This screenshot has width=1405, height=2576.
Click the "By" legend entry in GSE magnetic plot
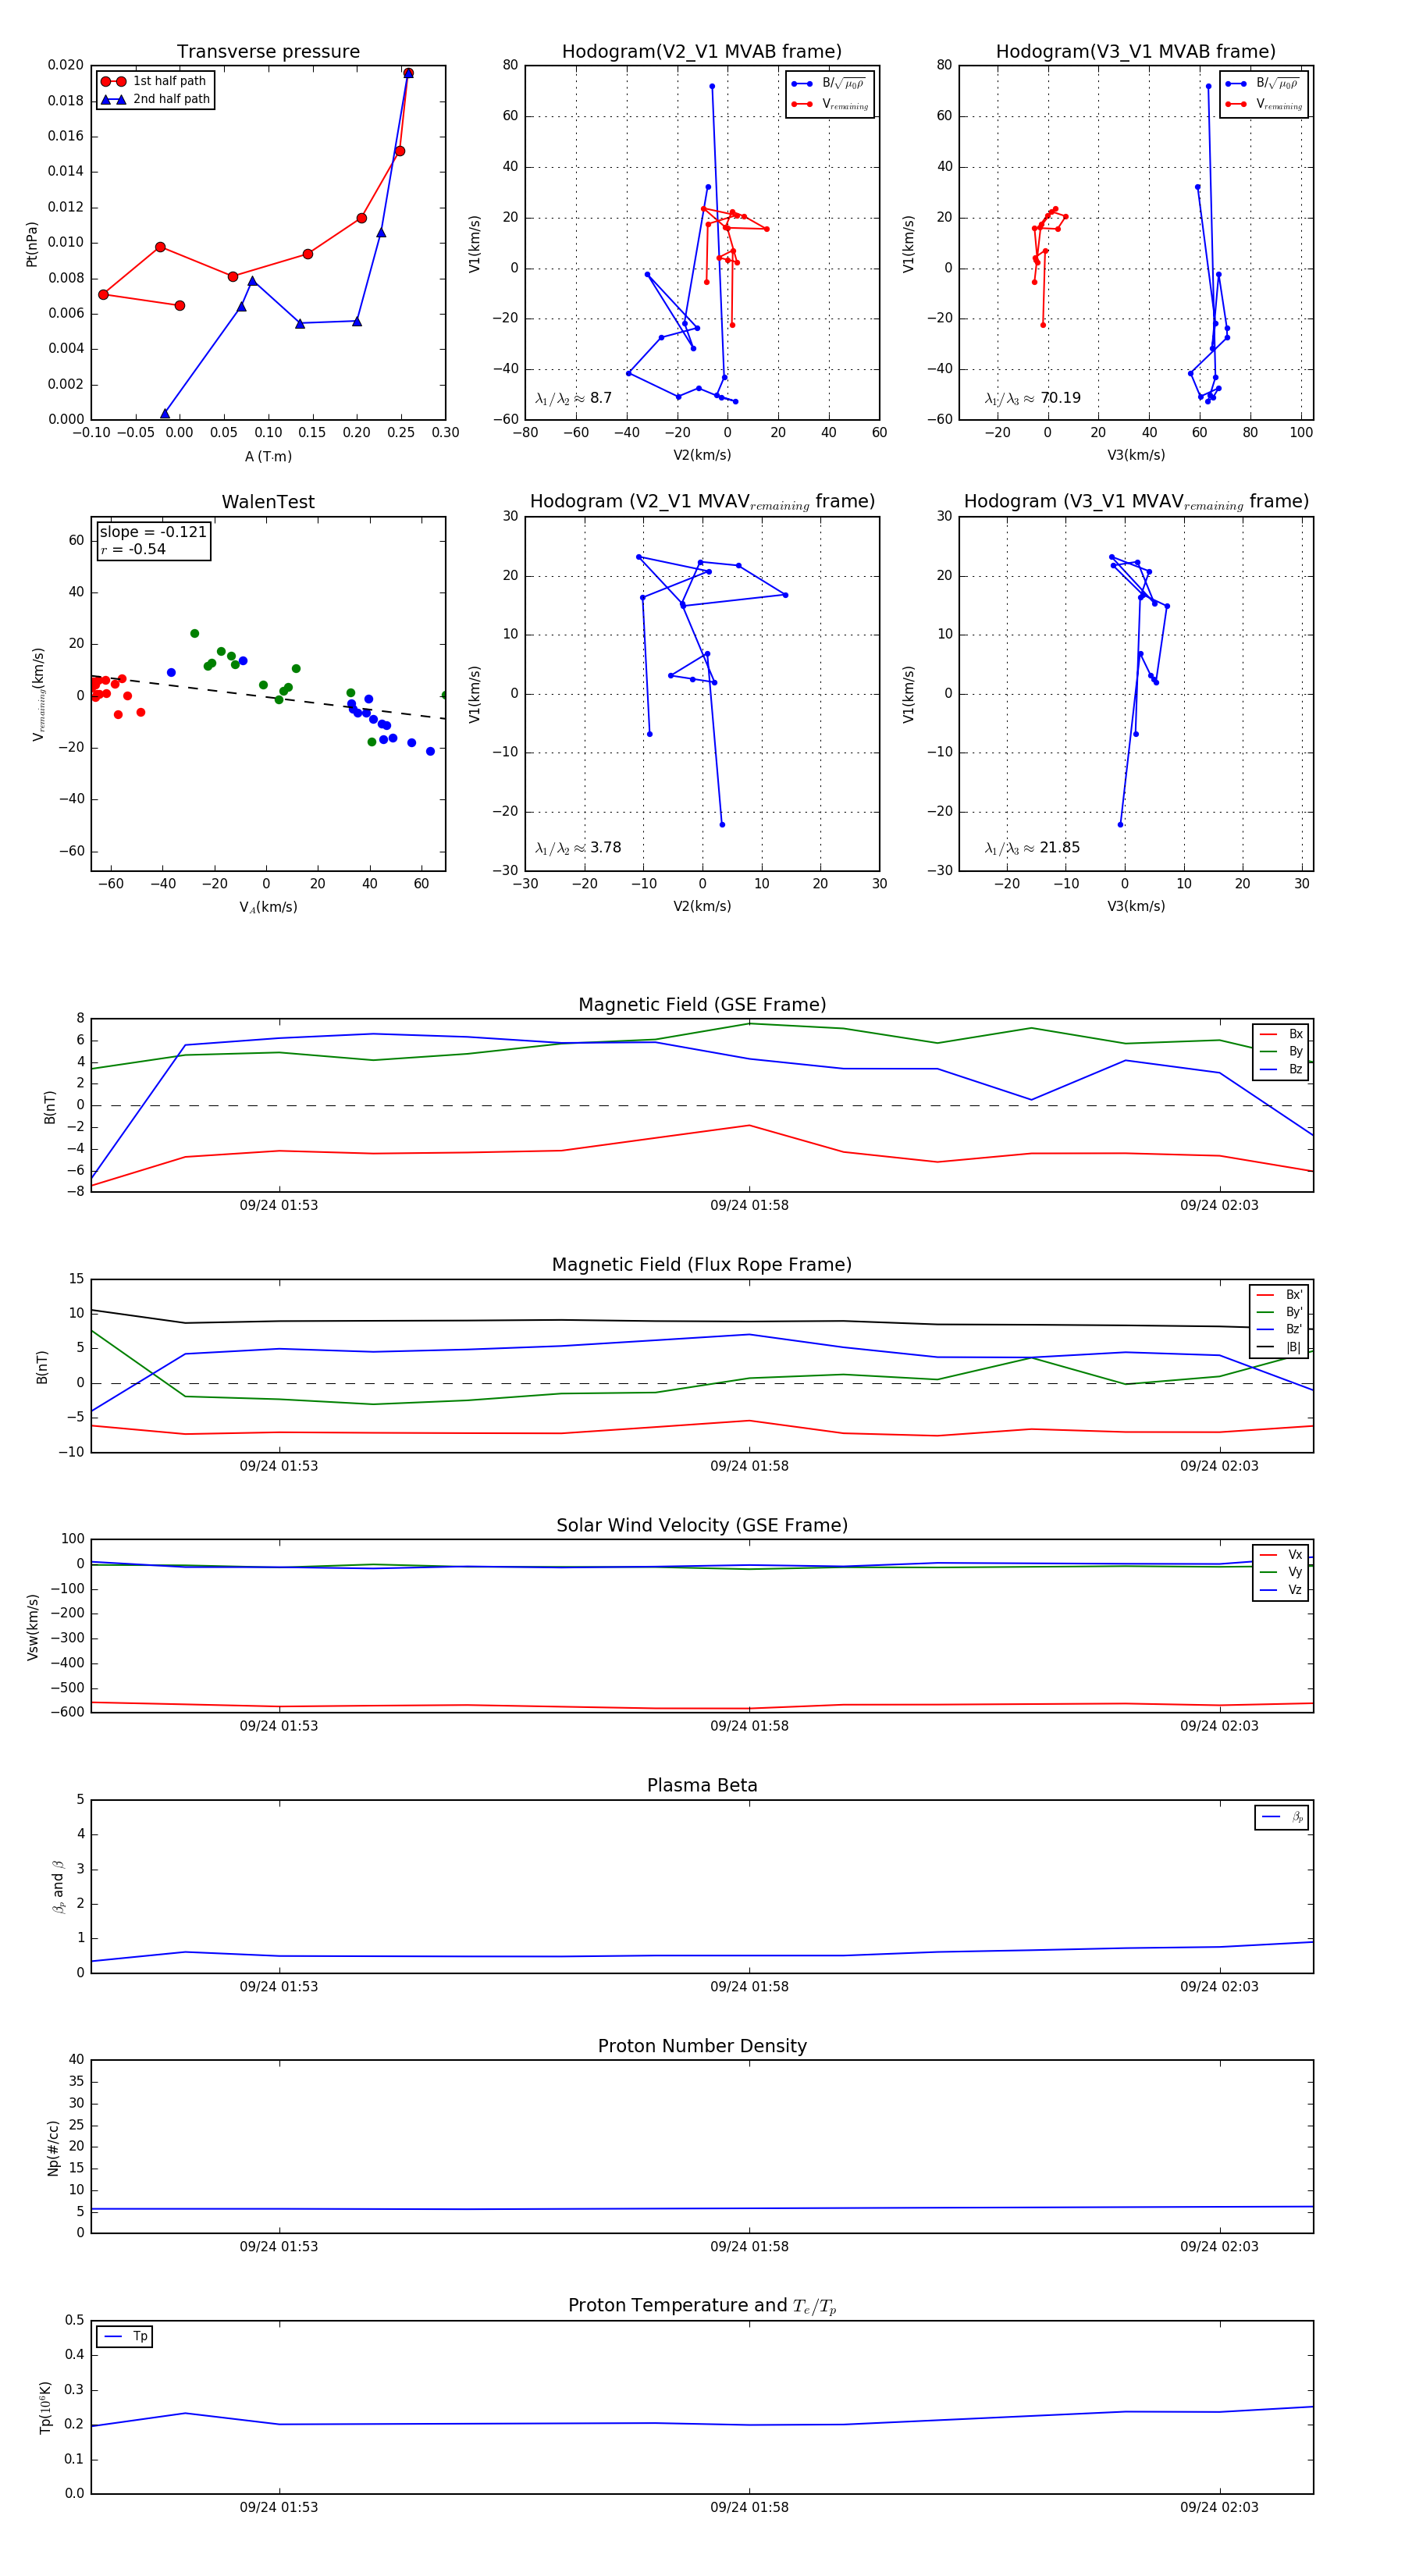point(1281,1051)
